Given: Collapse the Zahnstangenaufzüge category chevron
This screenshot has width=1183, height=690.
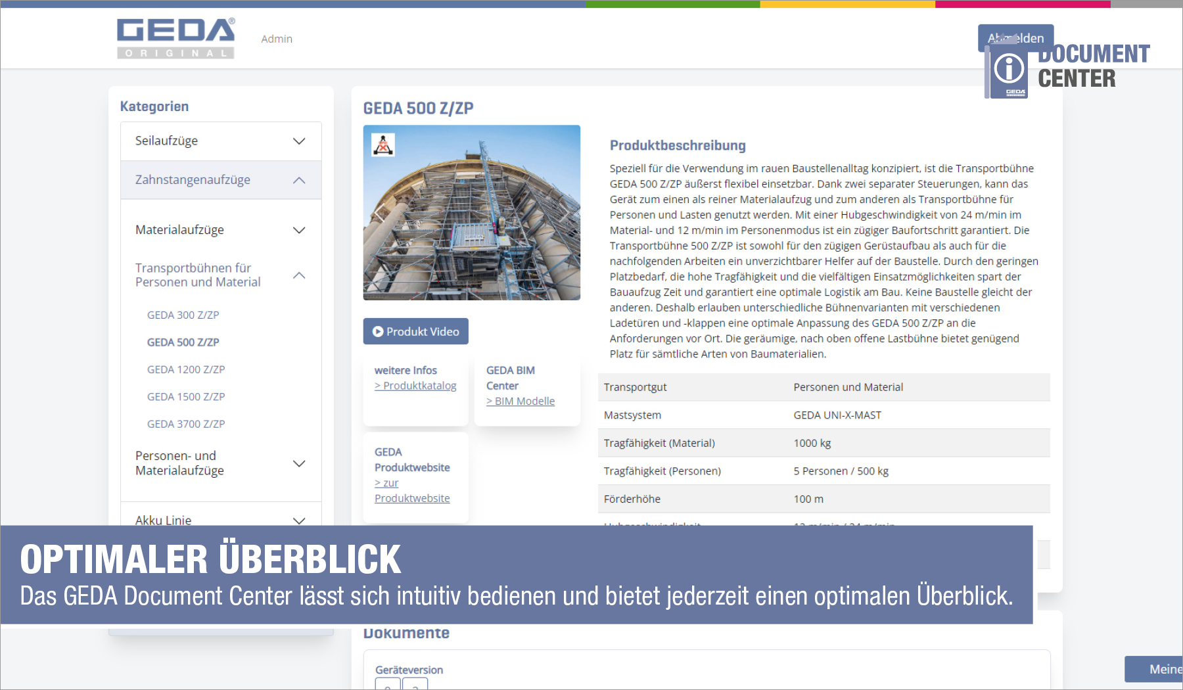Looking at the screenshot, I should [x=299, y=180].
